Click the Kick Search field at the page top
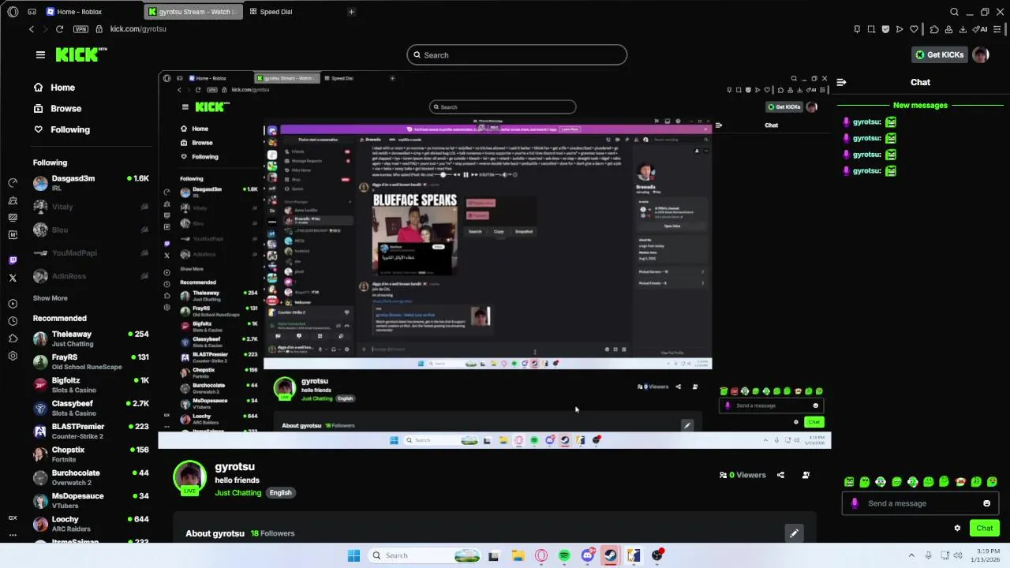The width and height of the screenshot is (1010, 568). [517, 54]
